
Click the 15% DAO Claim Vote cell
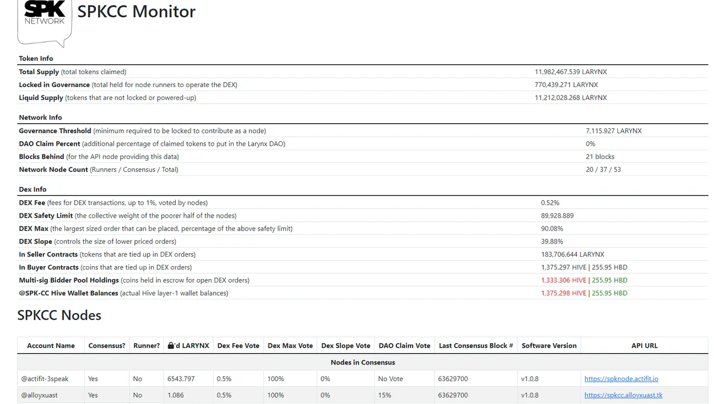click(x=404, y=395)
